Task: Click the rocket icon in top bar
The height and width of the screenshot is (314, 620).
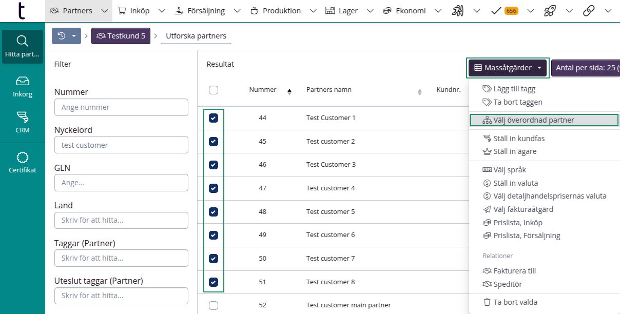Action: [549, 11]
